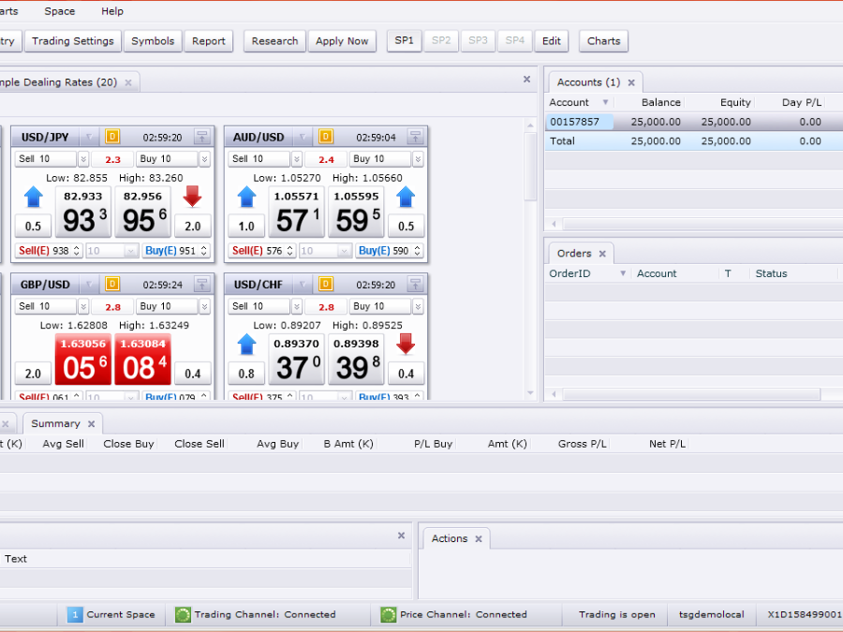Sell USD/JPY at 82.933 price tile
843x632 pixels.
pos(83,212)
